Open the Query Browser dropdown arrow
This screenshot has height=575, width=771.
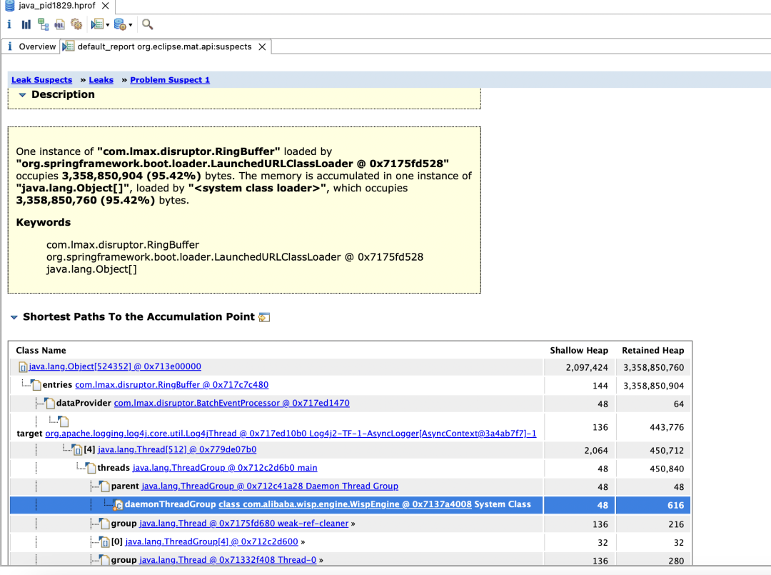tap(131, 24)
